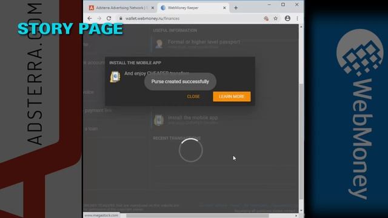
Task: Click USEFUL INFORMATION heading
Action: (x=175, y=30)
